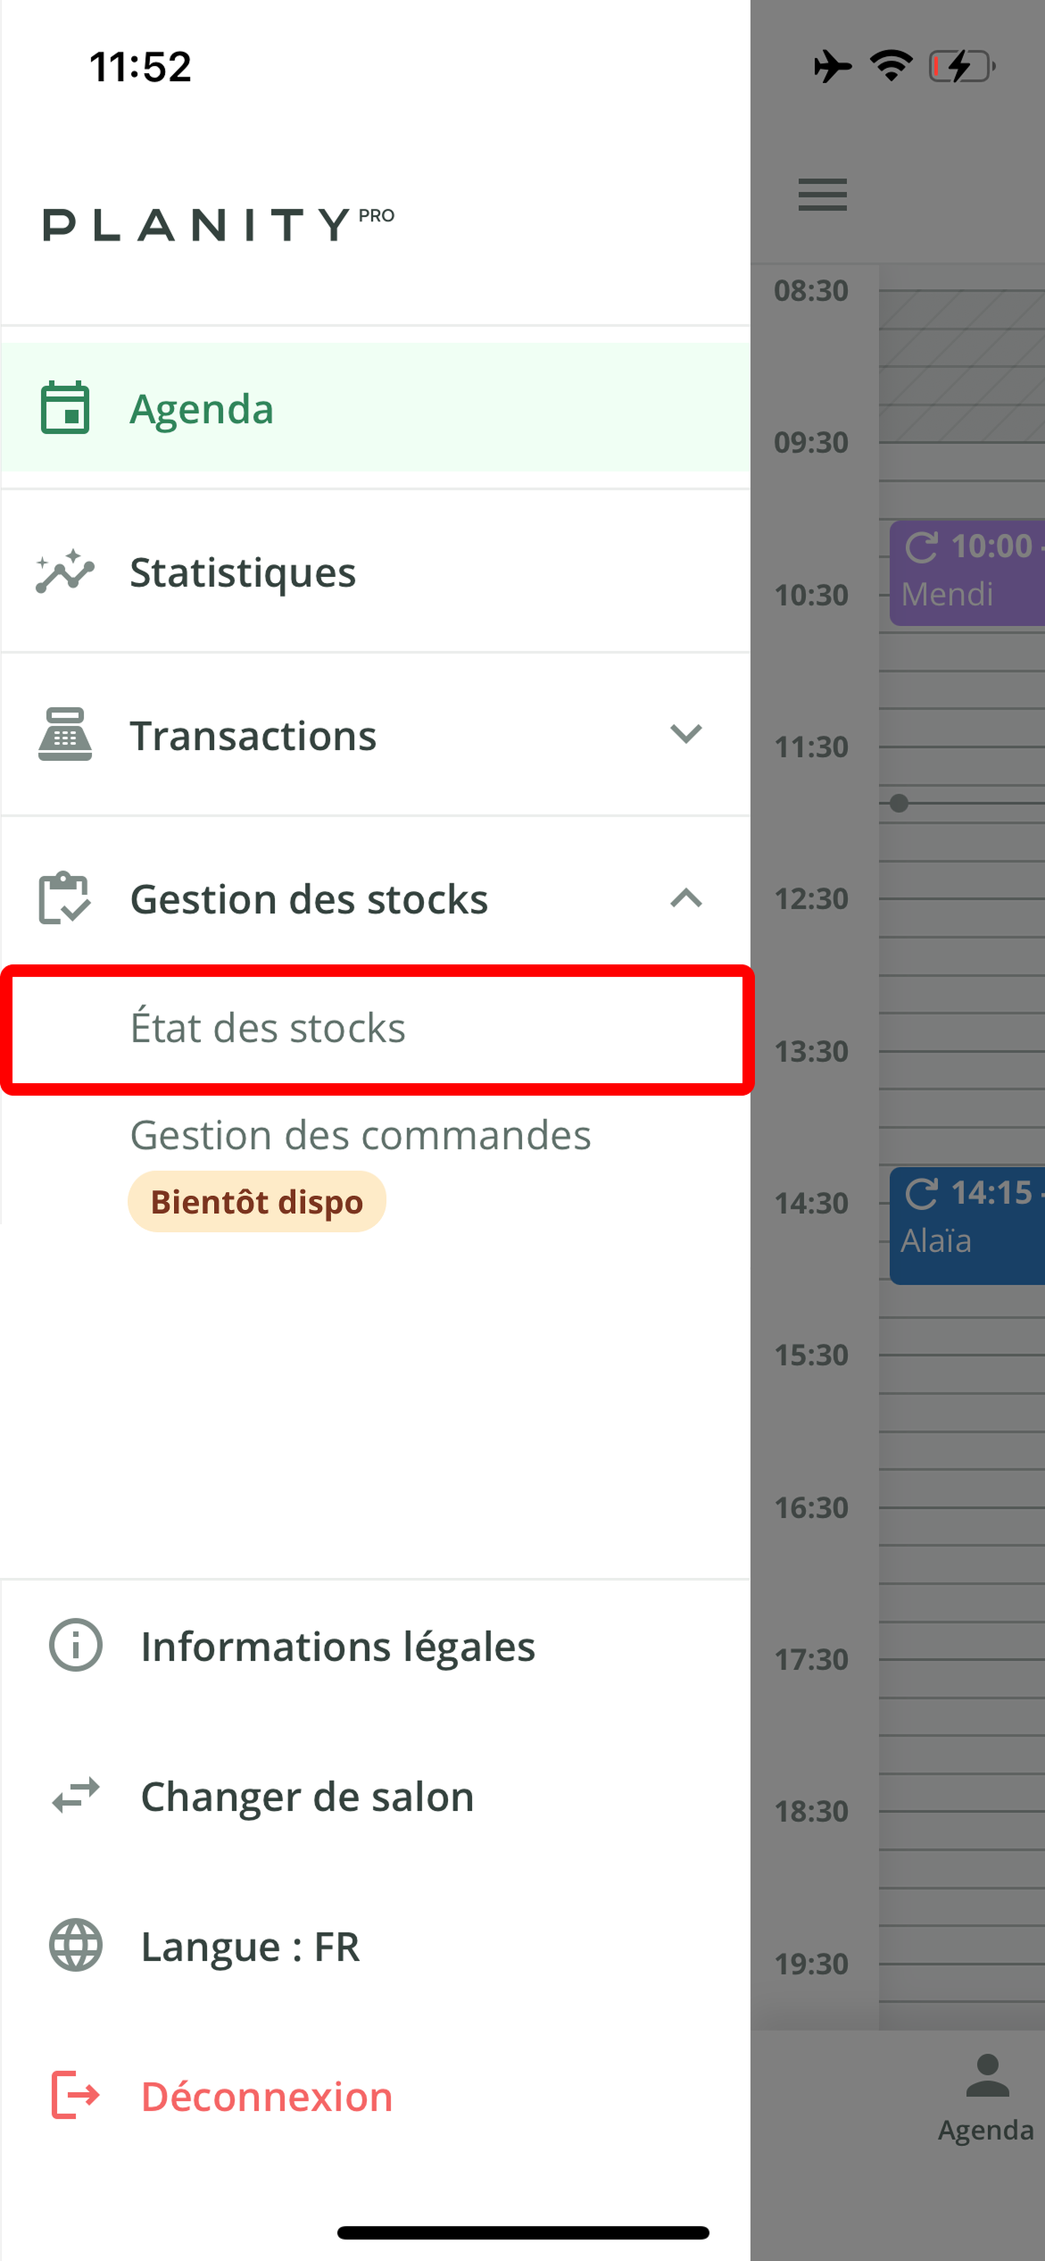Viewport: 1045px width, 2261px height.
Task: Expand the Transactions chevron
Action: pyautogui.click(x=686, y=734)
